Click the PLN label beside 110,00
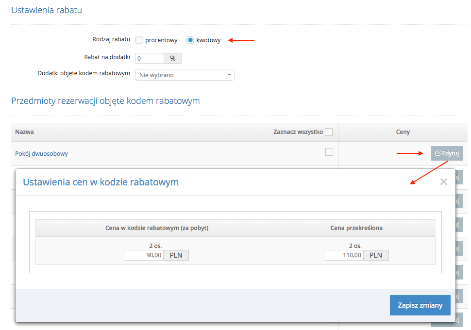Viewport: 471px width, 330px height. (376, 255)
